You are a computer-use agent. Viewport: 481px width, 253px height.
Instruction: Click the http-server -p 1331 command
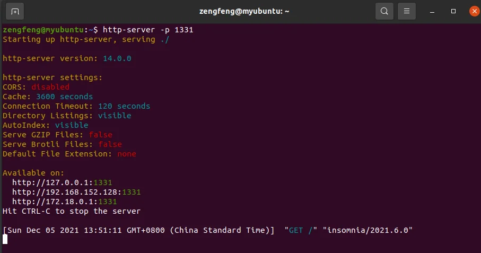pyautogui.click(x=148, y=30)
